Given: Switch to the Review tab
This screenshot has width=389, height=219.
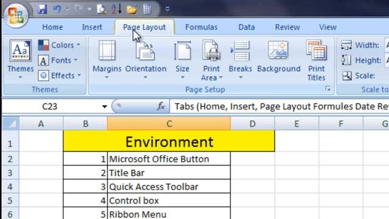Looking at the screenshot, I should tap(287, 27).
